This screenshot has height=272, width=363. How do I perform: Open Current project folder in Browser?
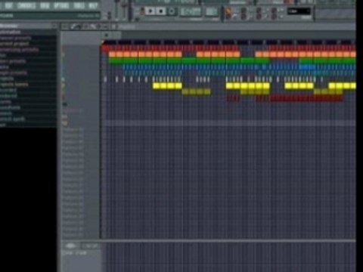[14, 44]
